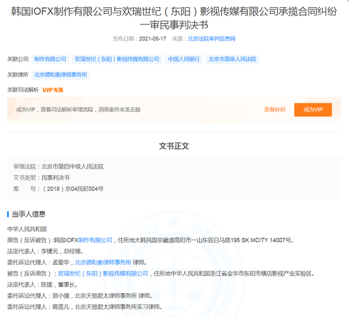Open 欢瑞世纪（东阳）影视传媒有限公司 related company tag
Image resolution: width=349 pixels, height=317 pixels.
click(117, 59)
